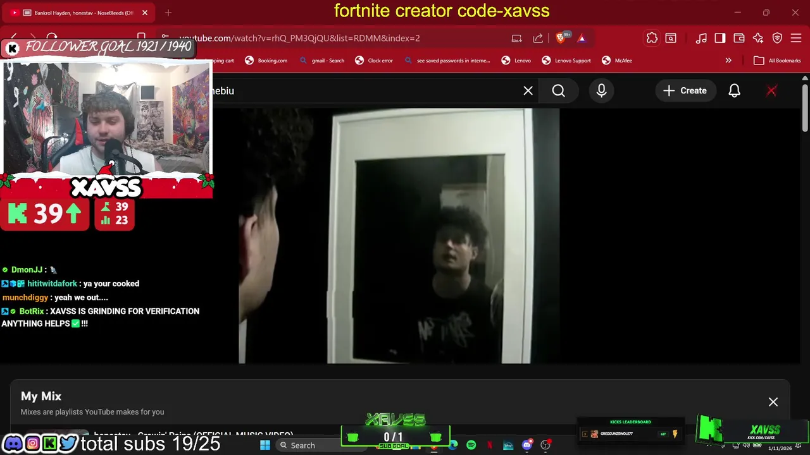Open the Lenovo bookmark
This screenshot has height=455, width=810.
[516, 61]
